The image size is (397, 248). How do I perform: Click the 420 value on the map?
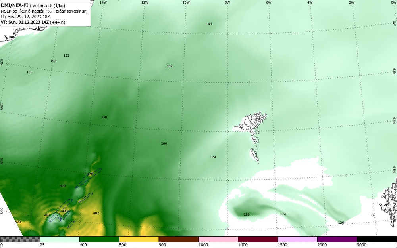point(63,186)
